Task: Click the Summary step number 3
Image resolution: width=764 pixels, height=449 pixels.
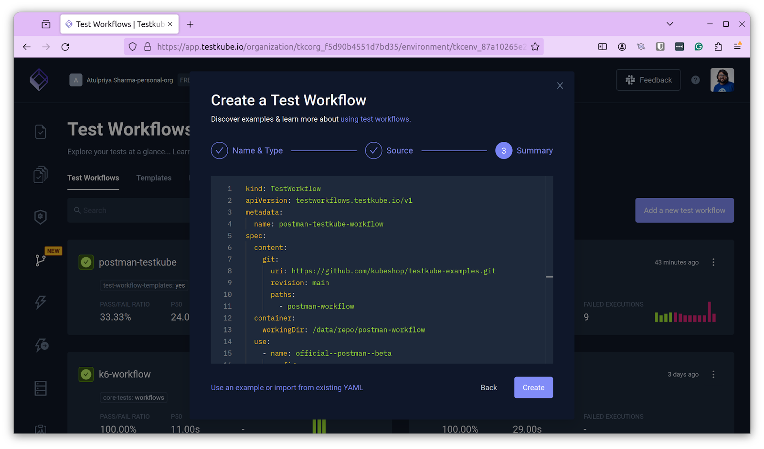Action: [503, 150]
